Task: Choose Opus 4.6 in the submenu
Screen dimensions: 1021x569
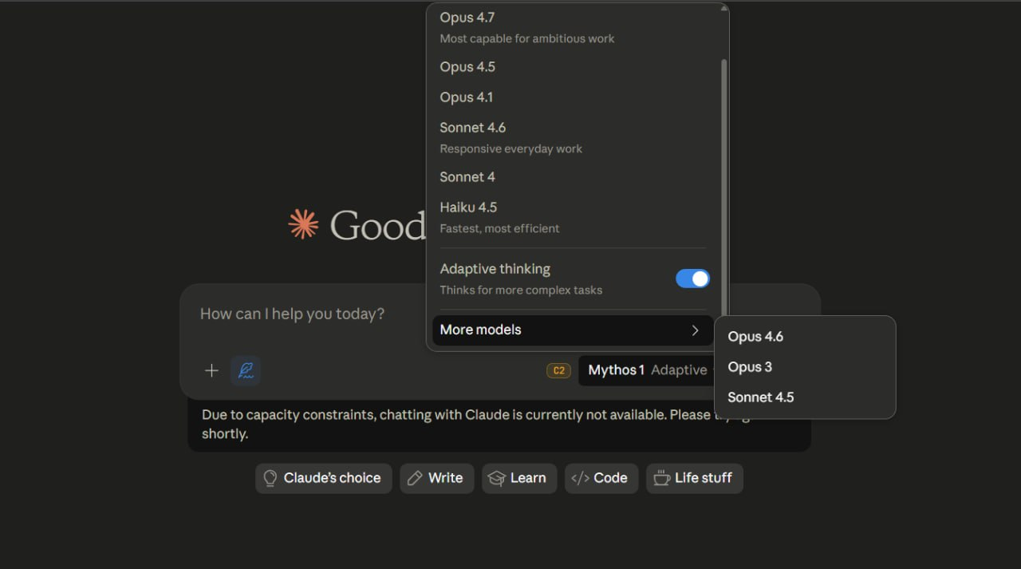Action: pyautogui.click(x=805, y=337)
